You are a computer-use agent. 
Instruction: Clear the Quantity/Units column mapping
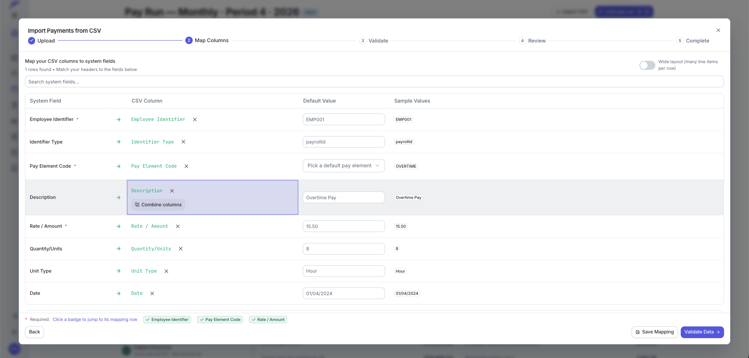point(181,249)
